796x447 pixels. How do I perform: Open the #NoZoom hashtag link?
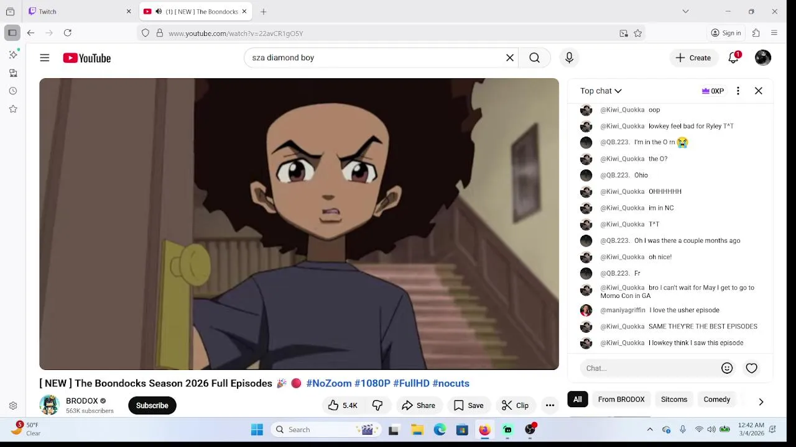point(329,383)
